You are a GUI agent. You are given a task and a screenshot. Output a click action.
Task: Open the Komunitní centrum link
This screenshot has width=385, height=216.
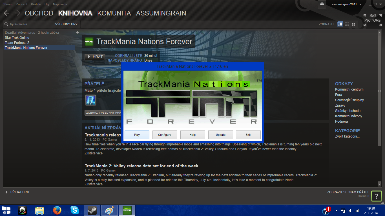pos(349,89)
